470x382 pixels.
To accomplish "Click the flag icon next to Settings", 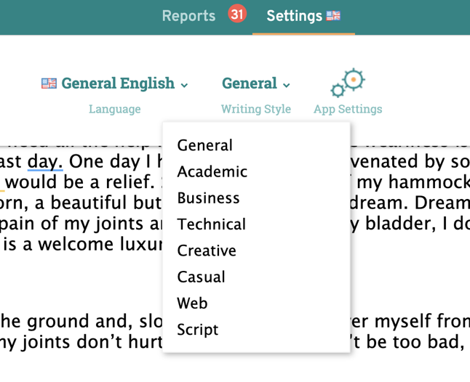I will click(333, 15).
